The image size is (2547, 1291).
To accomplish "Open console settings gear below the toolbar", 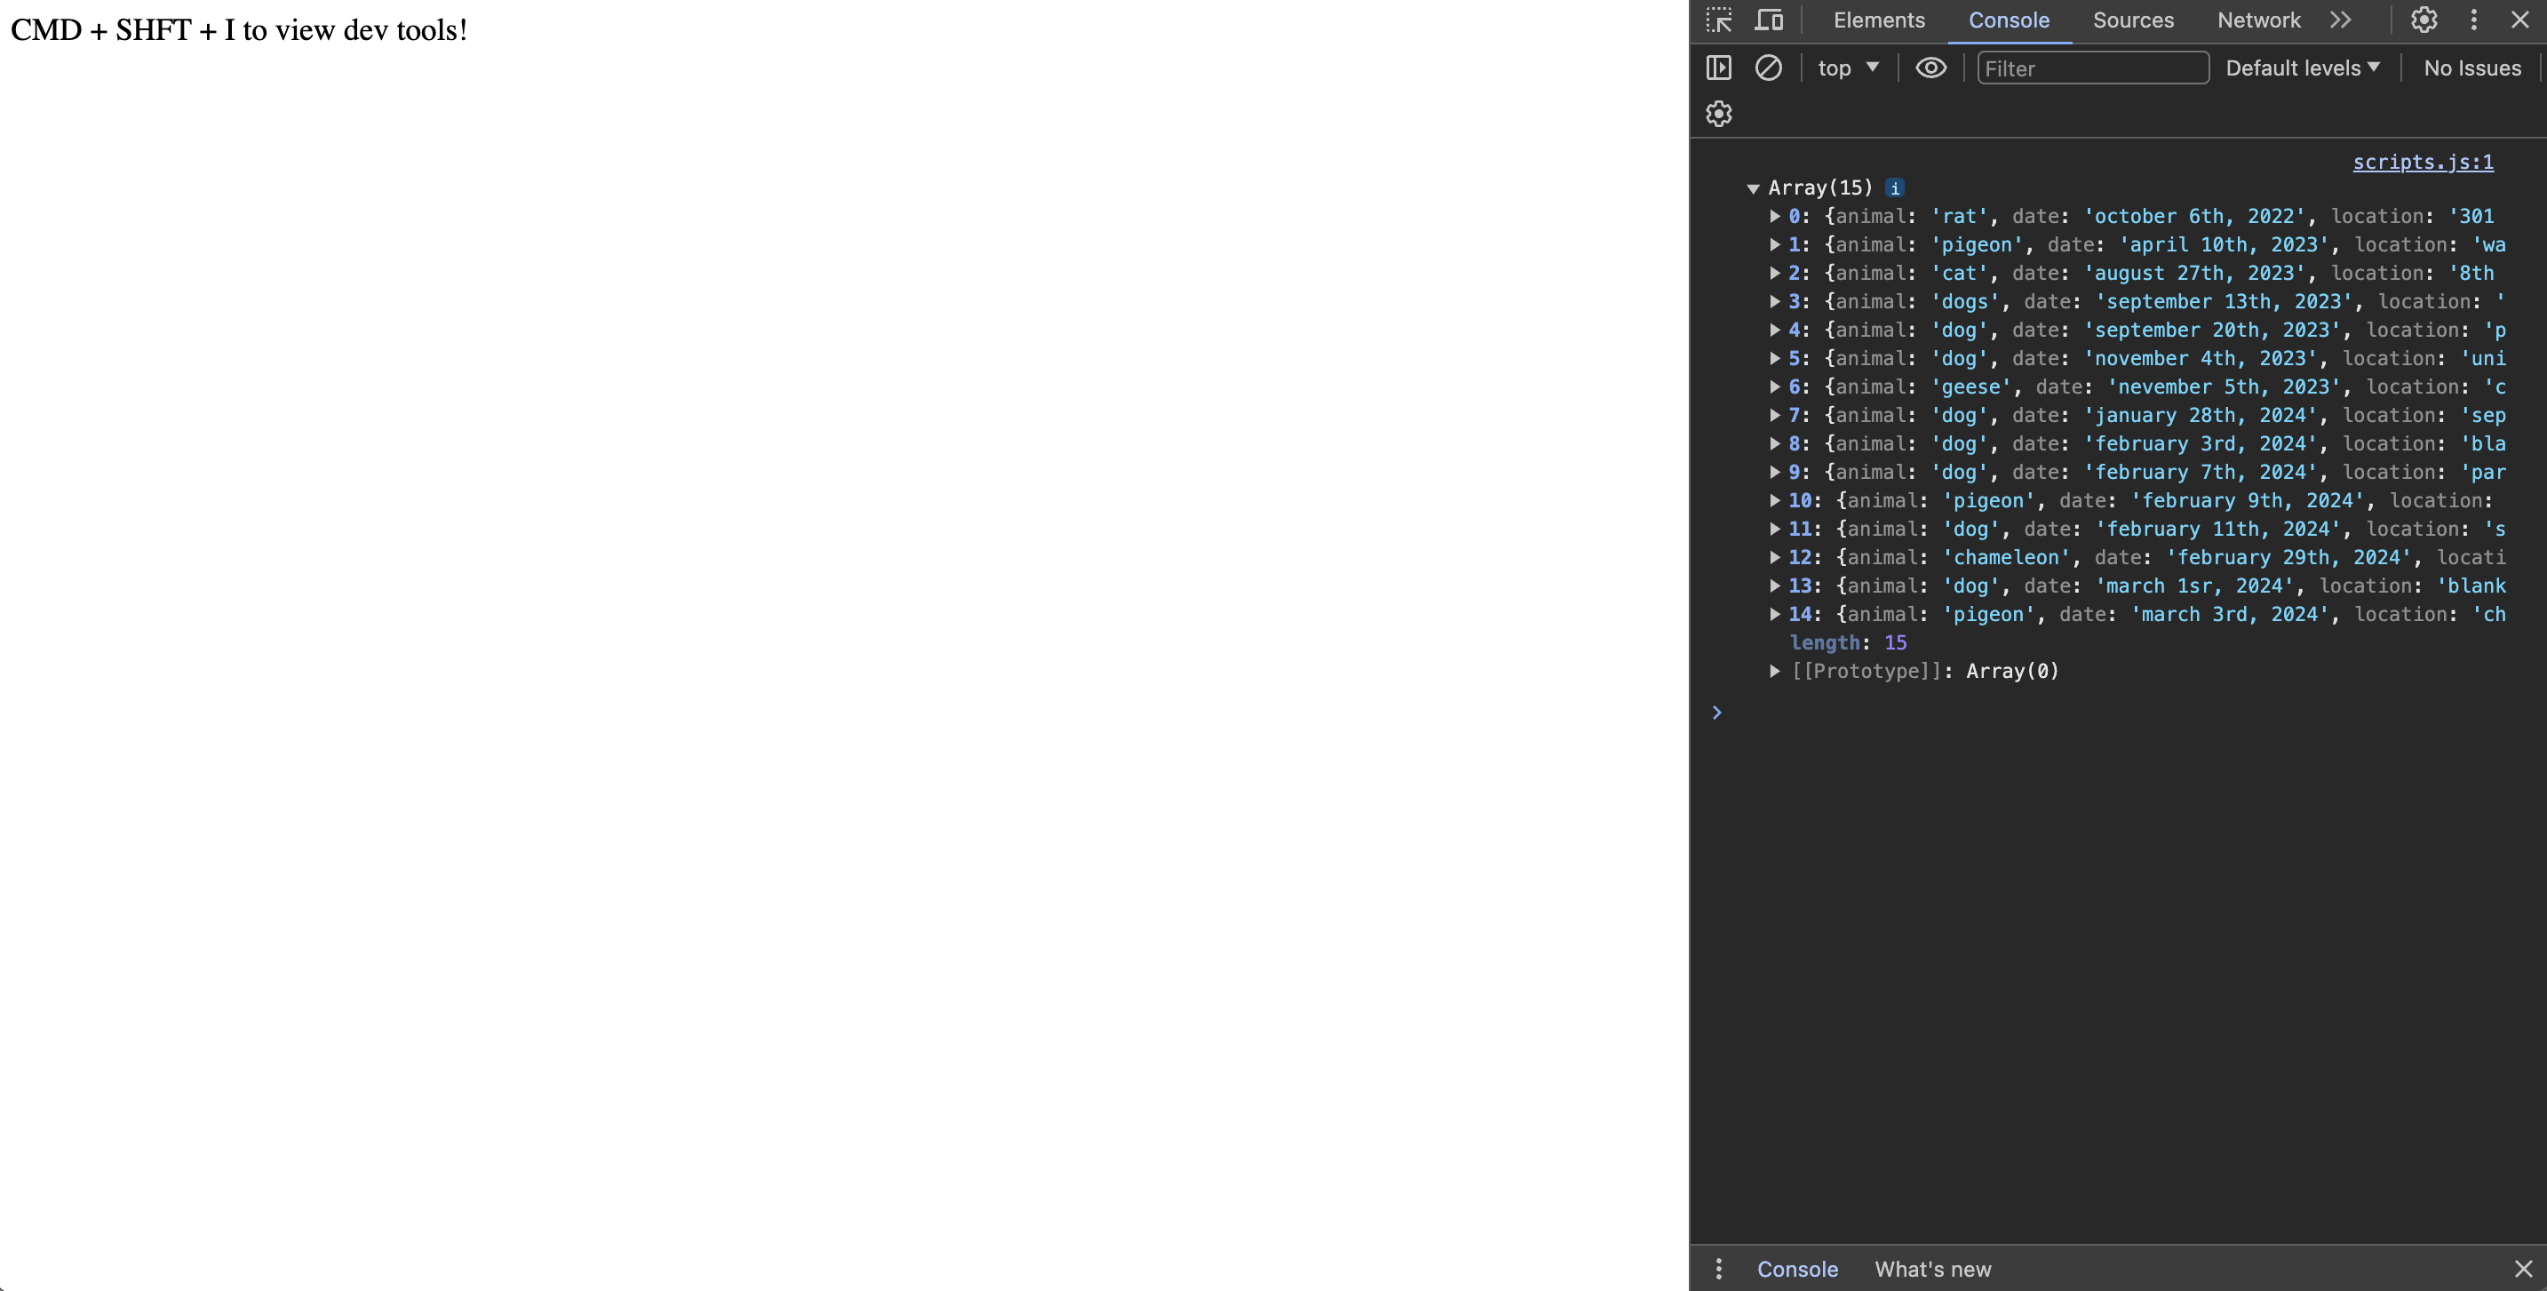I will point(1718,114).
